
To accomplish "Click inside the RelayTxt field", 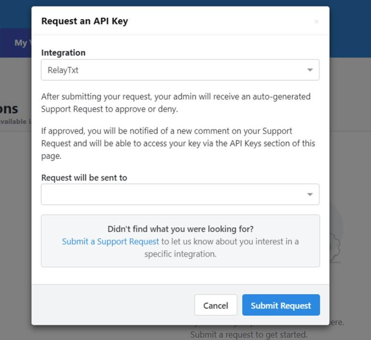I will (x=134, y=70).
